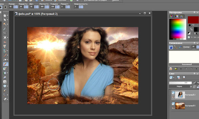Click the Mixer knife tool icon

coord(176,47)
